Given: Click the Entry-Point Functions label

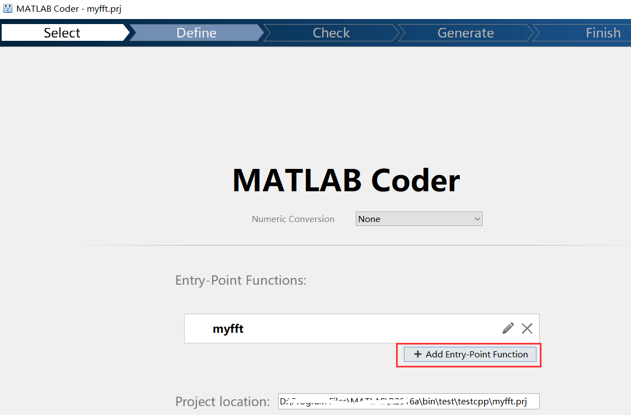Looking at the screenshot, I should tap(241, 280).
